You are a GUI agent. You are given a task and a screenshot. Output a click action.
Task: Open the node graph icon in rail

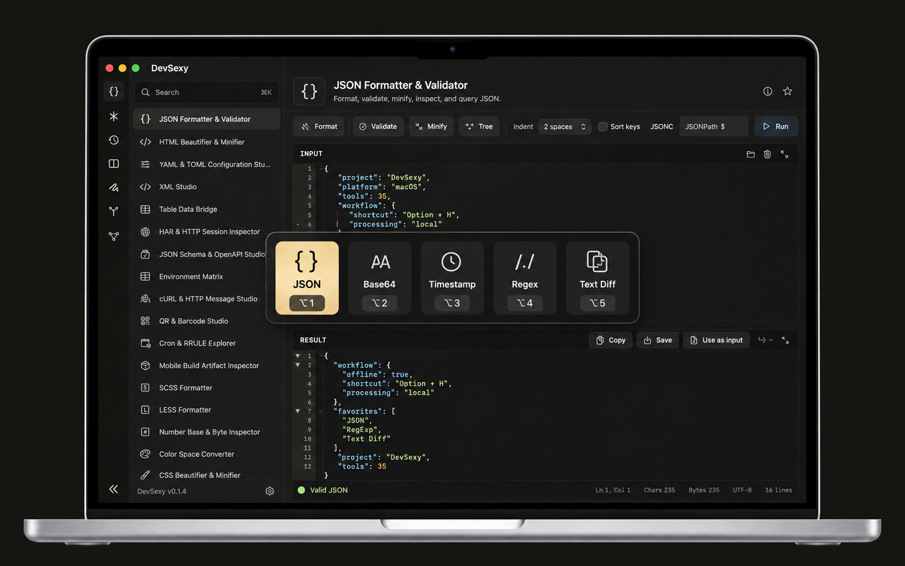pyautogui.click(x=114, y=236)
